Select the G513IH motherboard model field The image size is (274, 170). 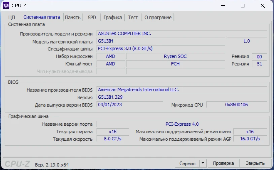160,41
